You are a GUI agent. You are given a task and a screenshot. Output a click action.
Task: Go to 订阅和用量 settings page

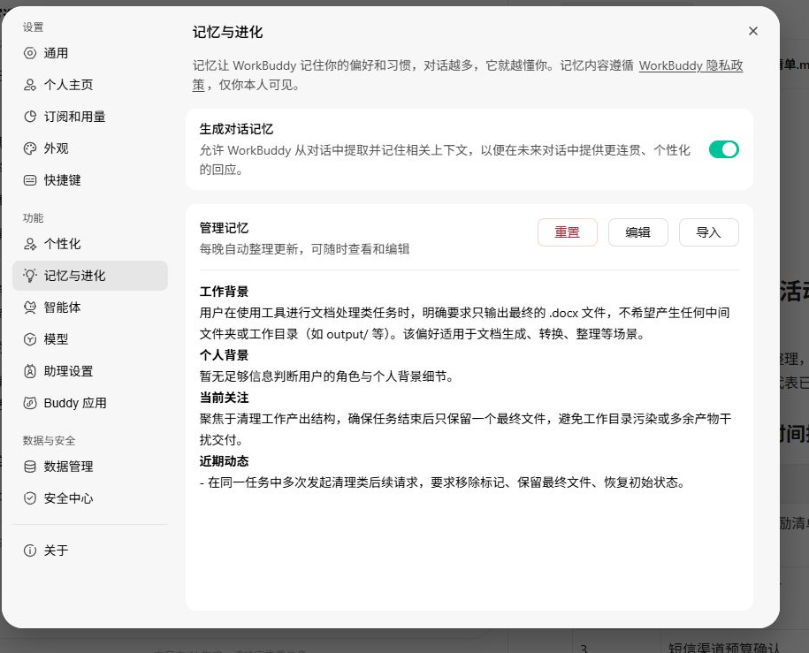90,117
